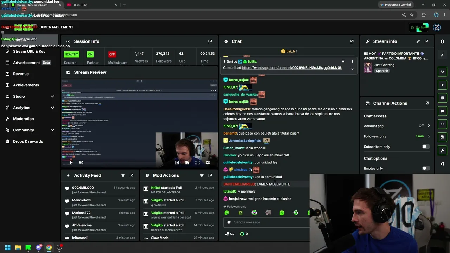Open a new browser tab
The image size is (450, 253).
pos(124,5)
